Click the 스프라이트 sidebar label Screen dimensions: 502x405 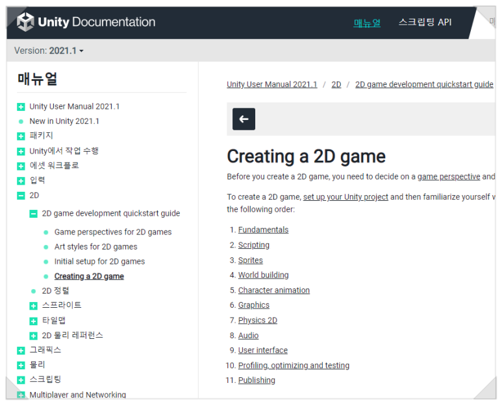coord(62,305)
